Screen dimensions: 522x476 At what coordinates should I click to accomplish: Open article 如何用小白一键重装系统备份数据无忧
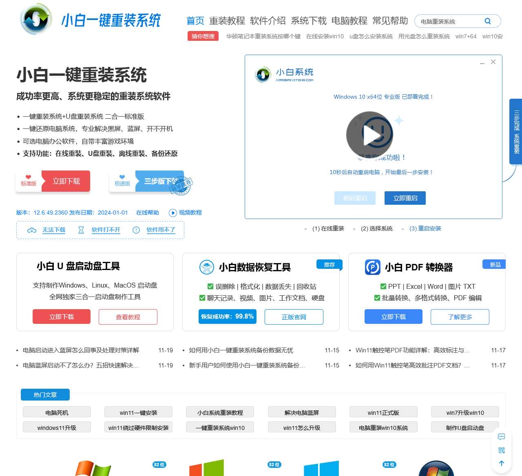(241, 350)
